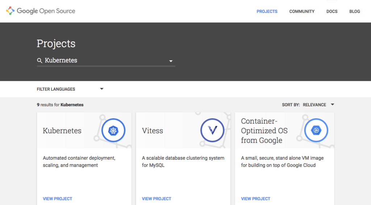Open the Projects nav item

(x=267, y=11)
